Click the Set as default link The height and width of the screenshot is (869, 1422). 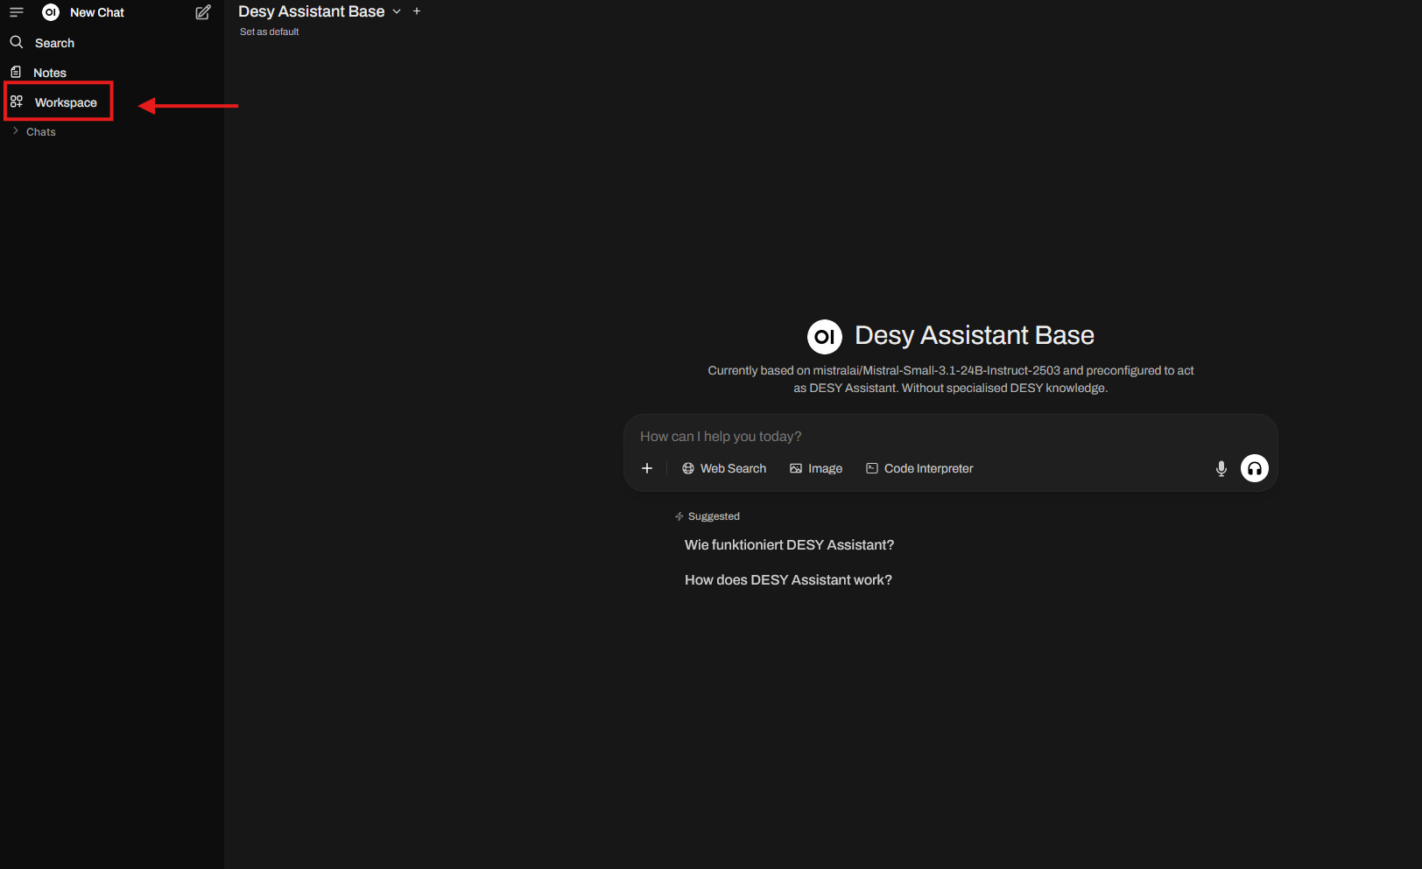270,32
